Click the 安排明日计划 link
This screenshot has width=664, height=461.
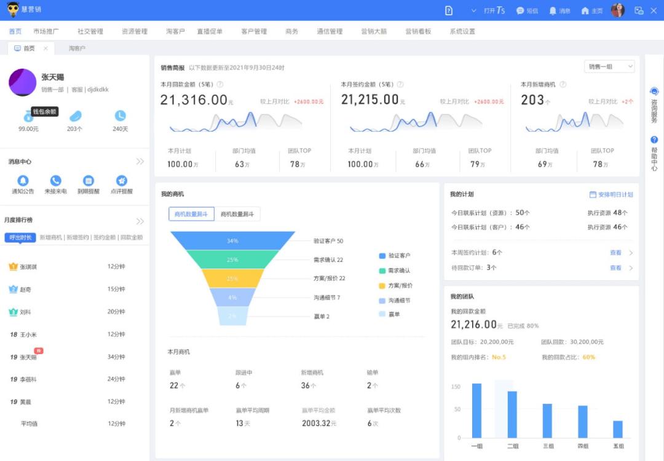coord(611,194)
